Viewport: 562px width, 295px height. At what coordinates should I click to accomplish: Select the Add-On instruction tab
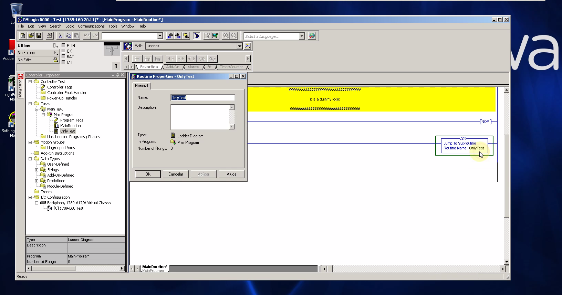pos(173,67)
